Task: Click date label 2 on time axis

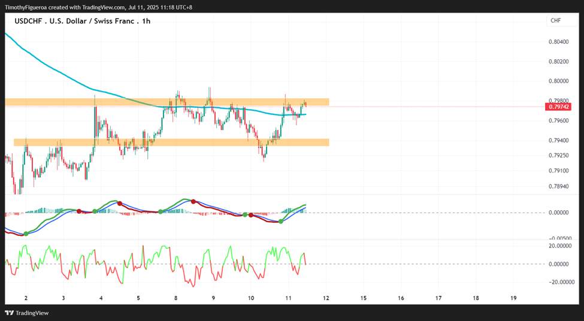Action: [x=25, y=298]
